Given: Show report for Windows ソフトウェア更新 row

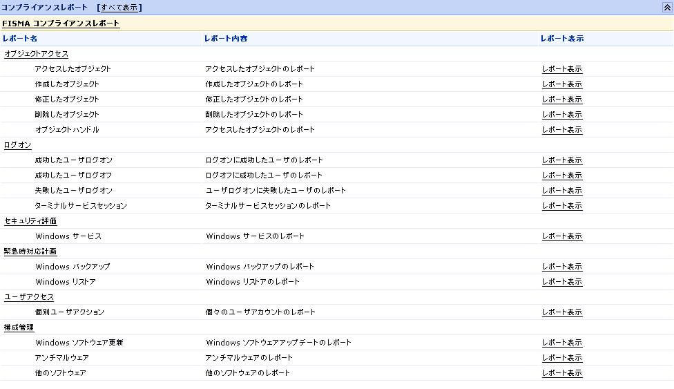Looking at the screenshot, I should coord(562,343).
